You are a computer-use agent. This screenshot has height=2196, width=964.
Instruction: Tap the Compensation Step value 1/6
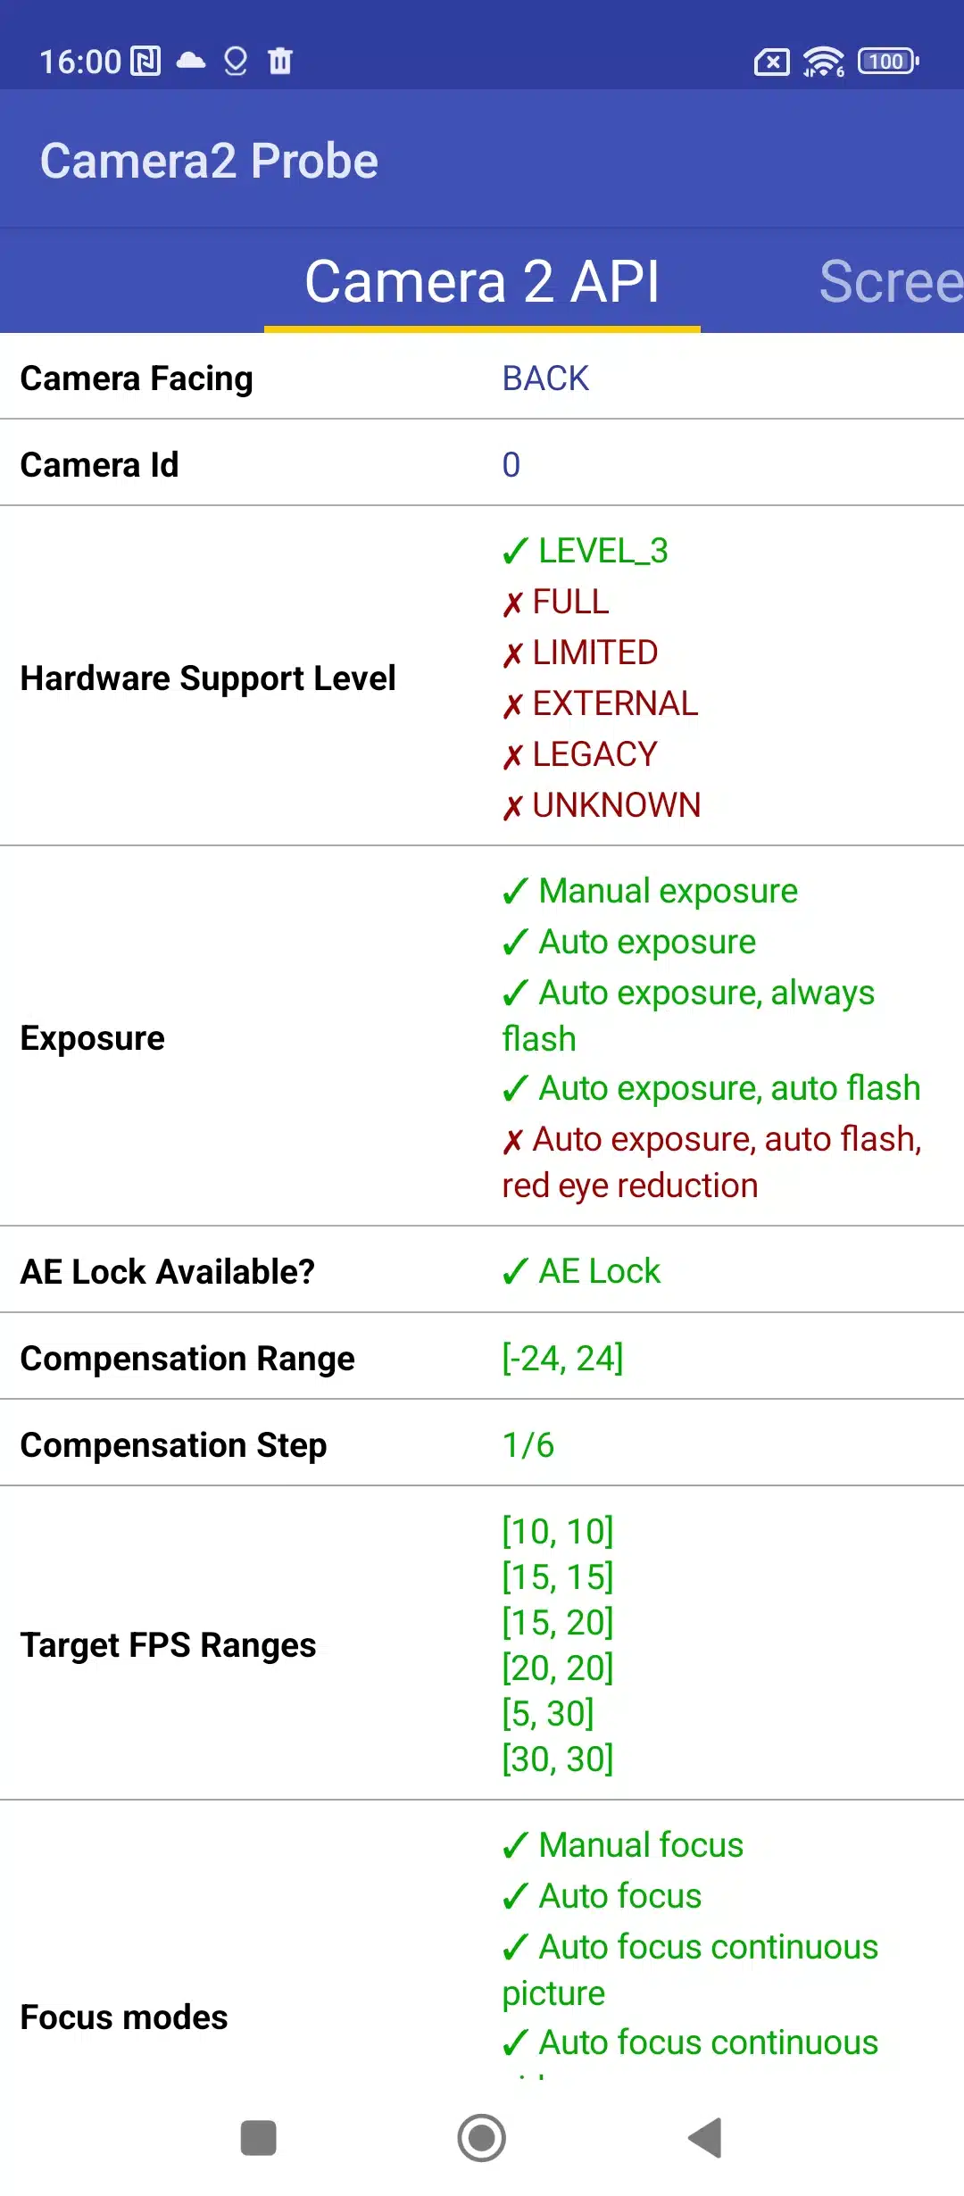pos(528,1445)
